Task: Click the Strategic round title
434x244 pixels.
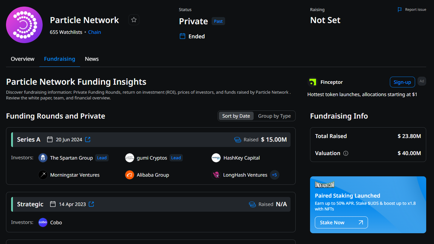Action: tap(30, 204)
